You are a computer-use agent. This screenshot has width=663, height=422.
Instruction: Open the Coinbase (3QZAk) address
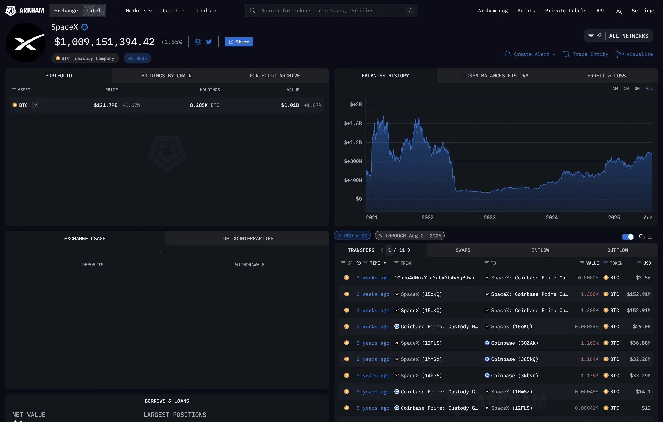coord(511,343)
